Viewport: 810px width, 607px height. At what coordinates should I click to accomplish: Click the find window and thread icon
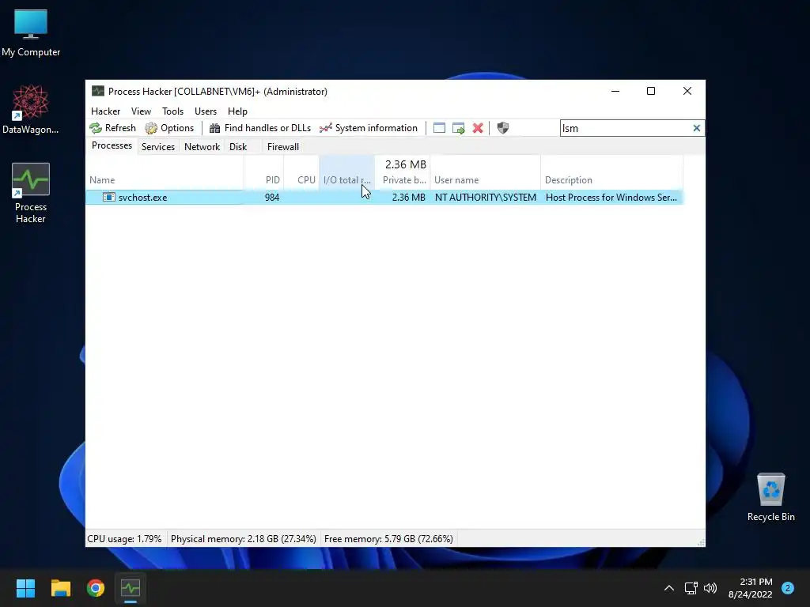[x=458, y=128]
